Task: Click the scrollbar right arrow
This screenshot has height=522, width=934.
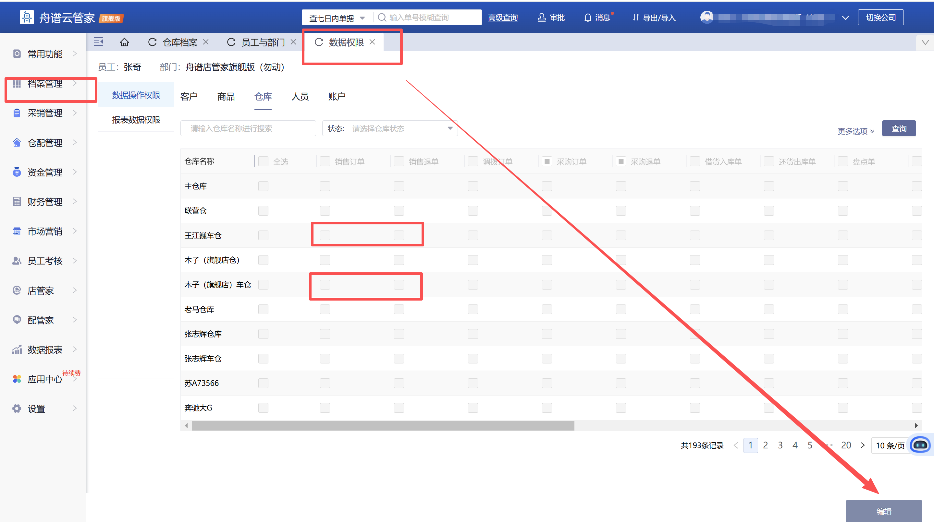Action: tap(916, 426)
